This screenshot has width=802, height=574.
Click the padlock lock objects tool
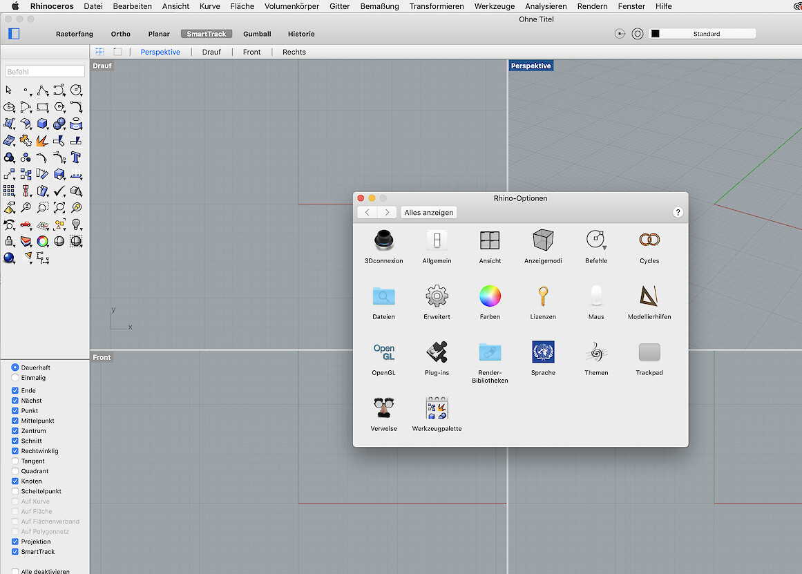pos(9,241)
